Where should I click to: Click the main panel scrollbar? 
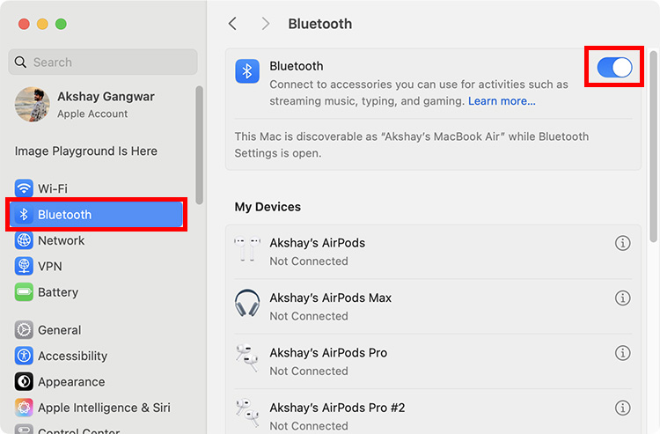[653, 146]
